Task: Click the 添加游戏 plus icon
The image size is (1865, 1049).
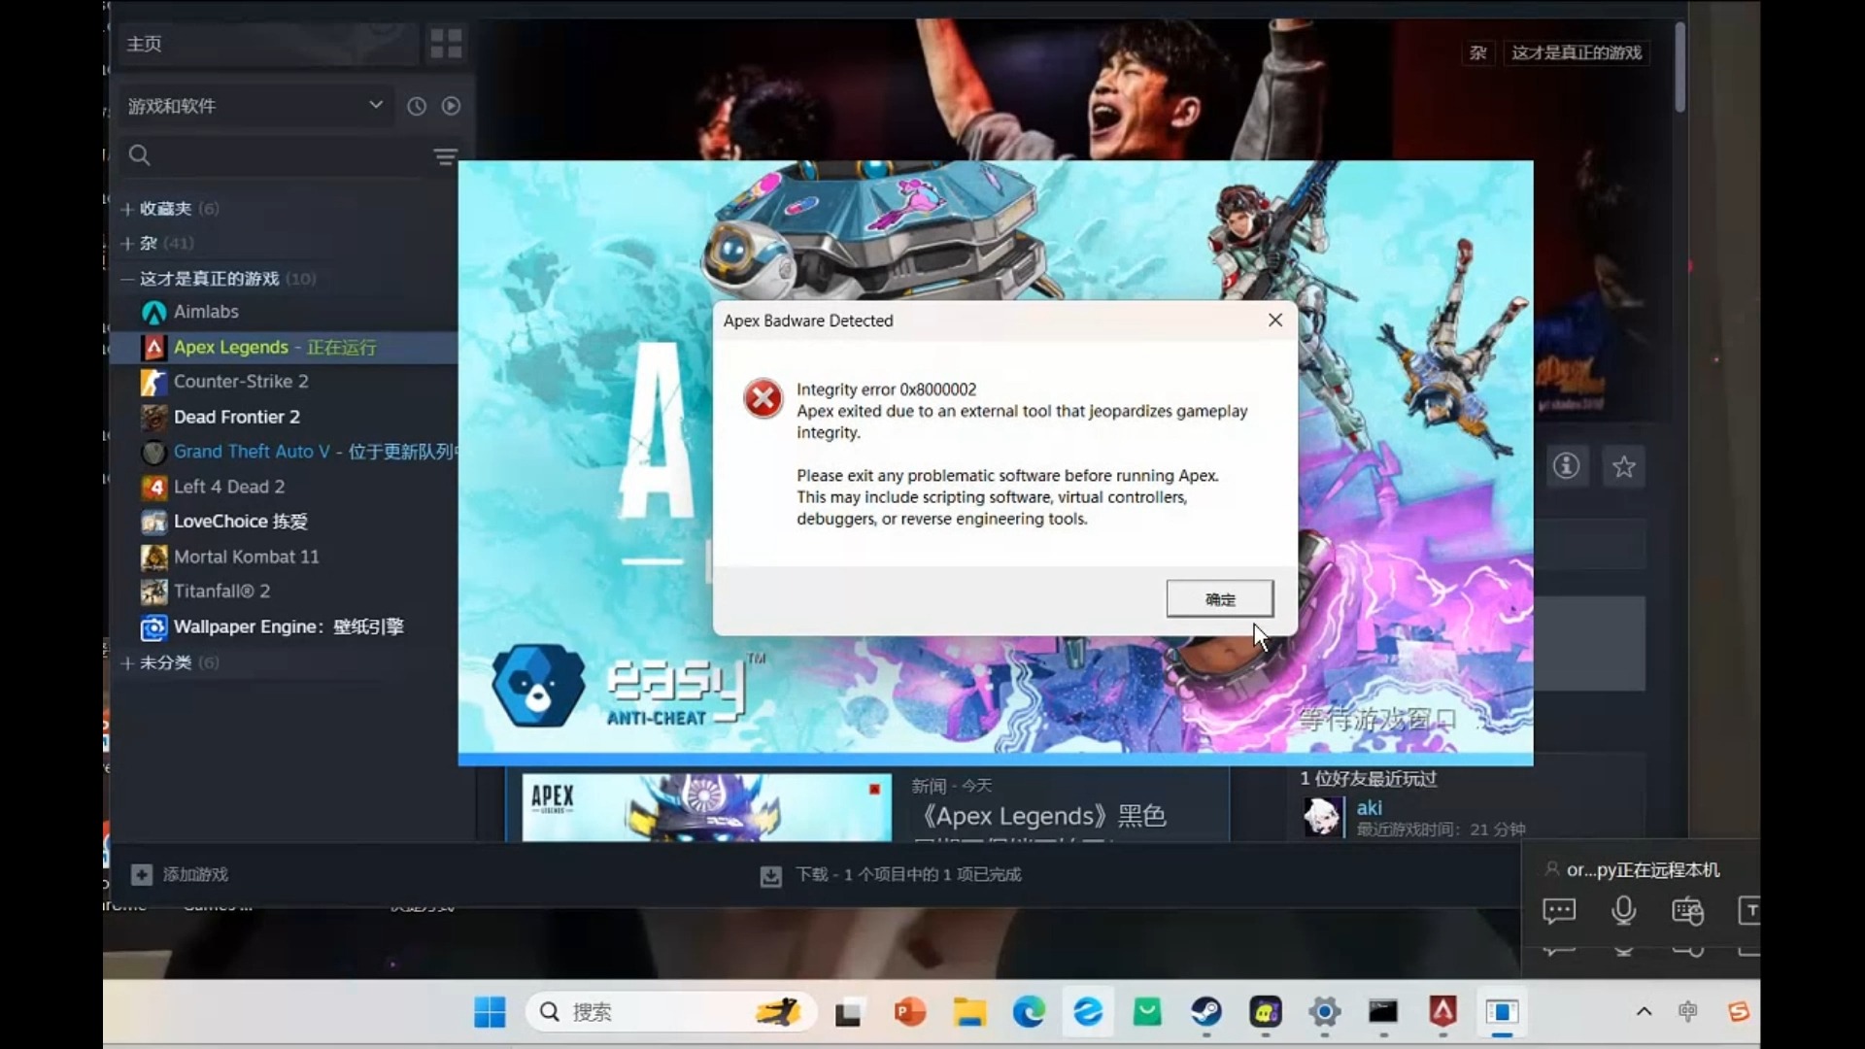Action: 142,874
